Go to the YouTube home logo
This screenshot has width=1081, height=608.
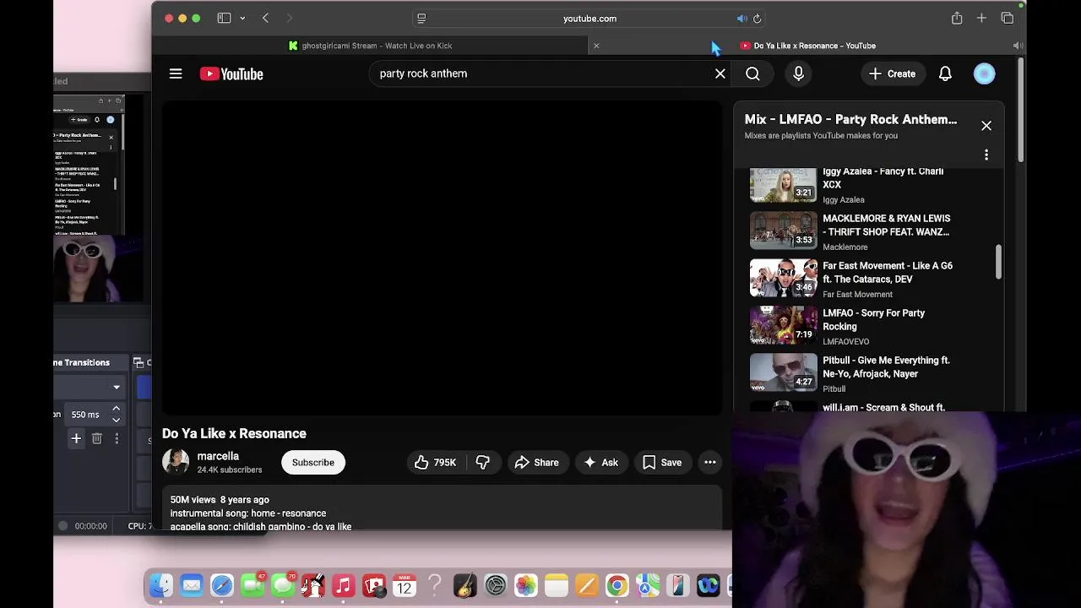click(x=231, y=73)
